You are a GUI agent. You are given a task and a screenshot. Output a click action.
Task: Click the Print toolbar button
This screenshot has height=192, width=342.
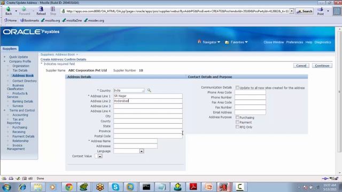[321, 11]
